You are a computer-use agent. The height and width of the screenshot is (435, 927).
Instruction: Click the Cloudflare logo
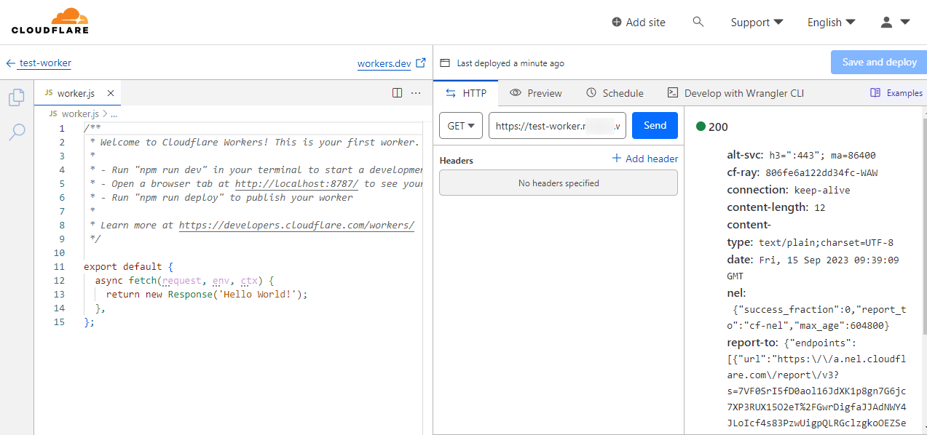pyautogui.click(x=50, y=21)
